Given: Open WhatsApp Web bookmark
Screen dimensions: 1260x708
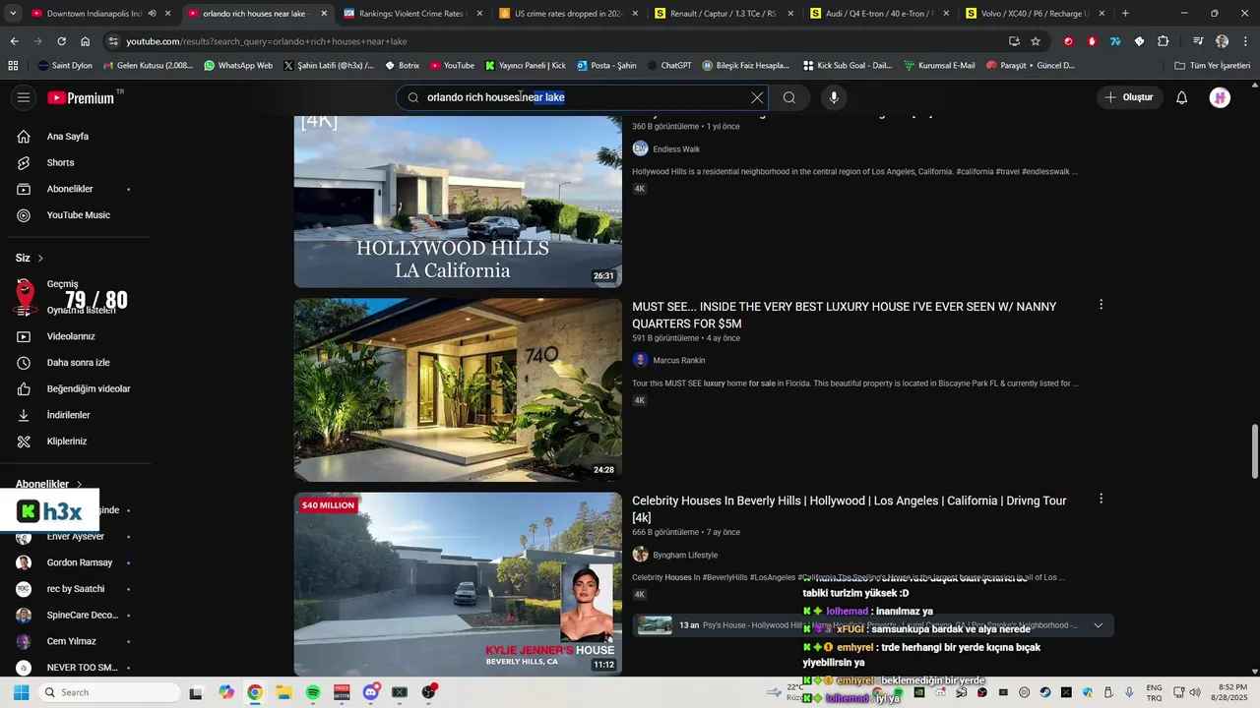Looking at the screenshot, I should pyautogui.click(x=238, y=66).
